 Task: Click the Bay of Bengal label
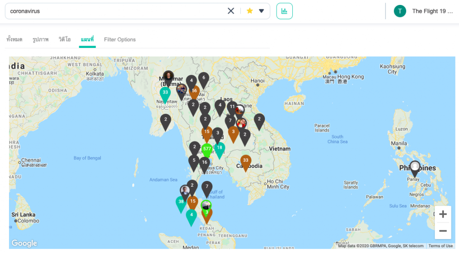(87, 158)
